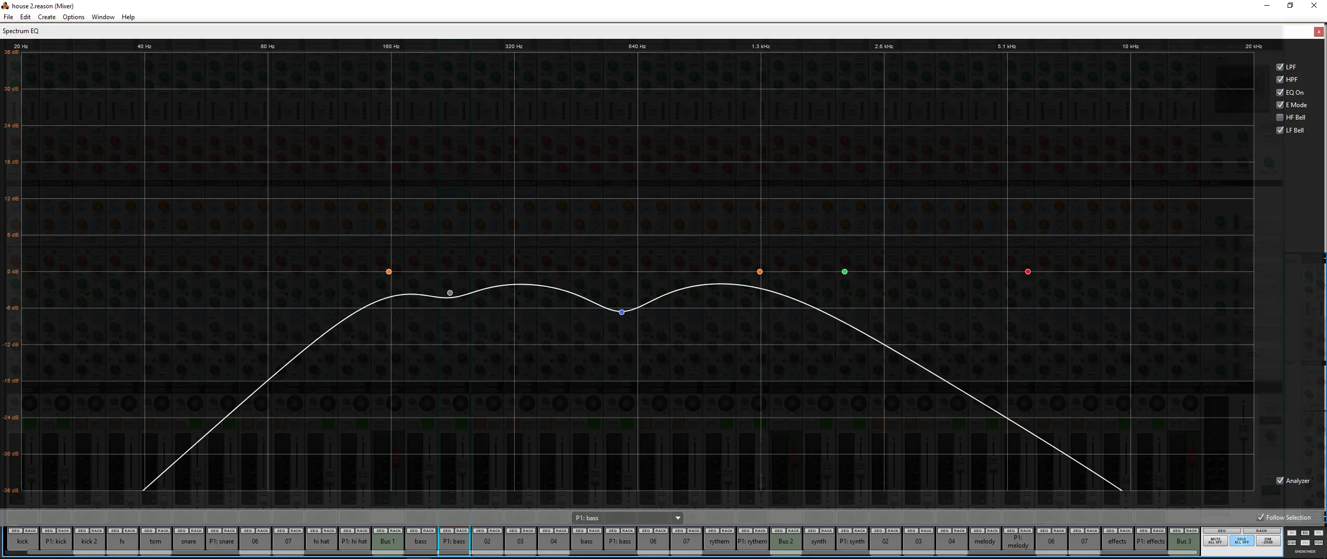Click the gray EQ band node
The image size is (1327, 559).
click(450, 293)
